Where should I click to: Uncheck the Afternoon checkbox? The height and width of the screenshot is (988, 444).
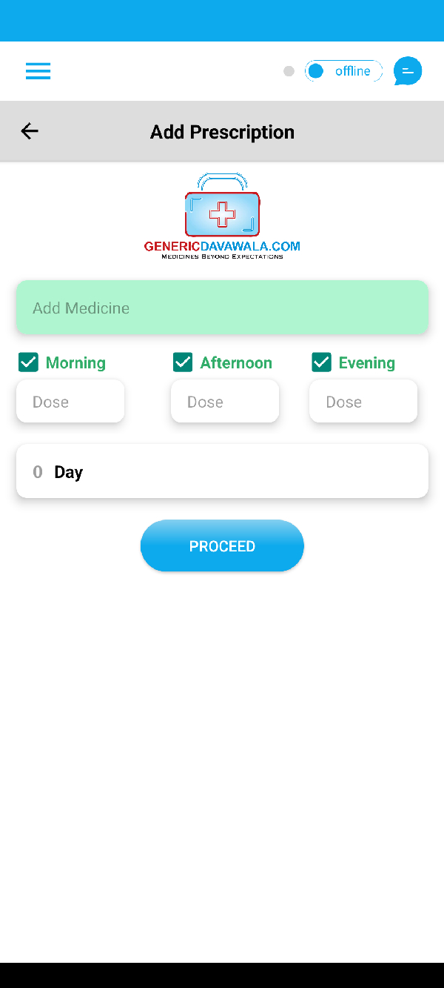click(183, 362)
